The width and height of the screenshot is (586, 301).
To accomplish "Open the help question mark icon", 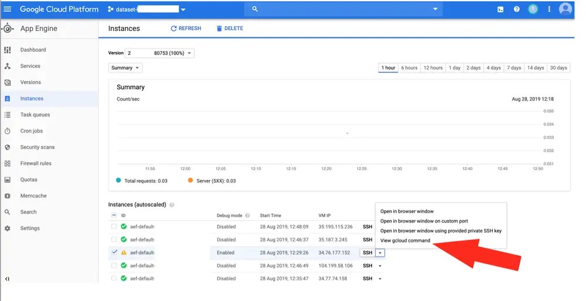I will point(516,9).
